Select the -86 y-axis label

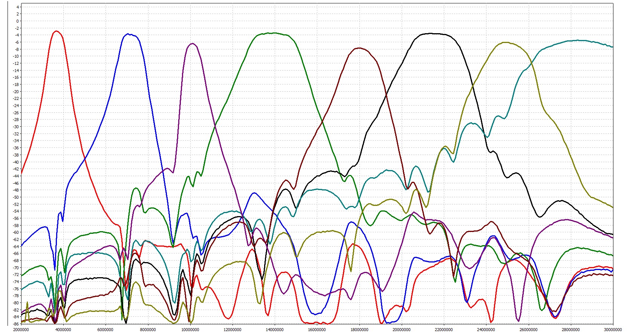click(x=16, y=324)
